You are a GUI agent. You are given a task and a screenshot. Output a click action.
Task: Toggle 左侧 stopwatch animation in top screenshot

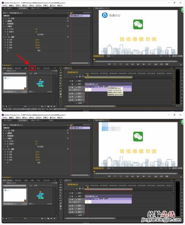[8, 40]
